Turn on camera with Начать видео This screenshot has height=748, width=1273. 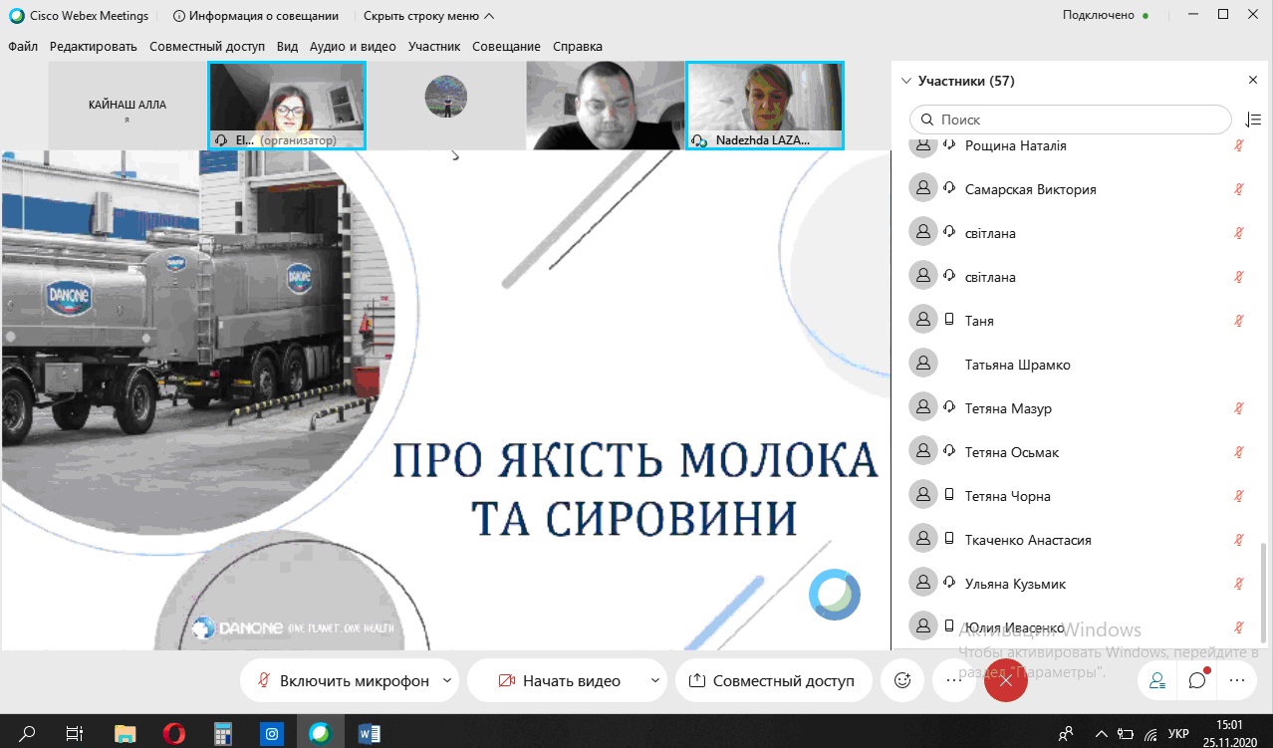tap(558, 681)
